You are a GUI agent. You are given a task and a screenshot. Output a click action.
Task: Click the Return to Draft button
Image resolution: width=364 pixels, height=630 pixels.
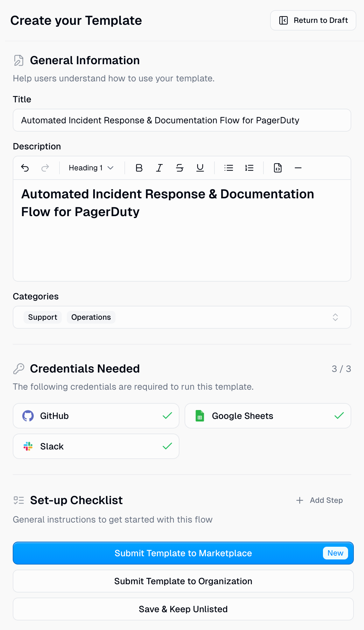(x=313, y=20)
